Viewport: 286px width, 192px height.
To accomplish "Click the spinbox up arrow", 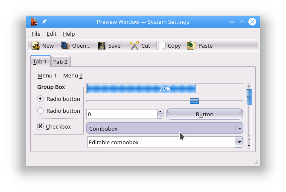I will (160, 112).
